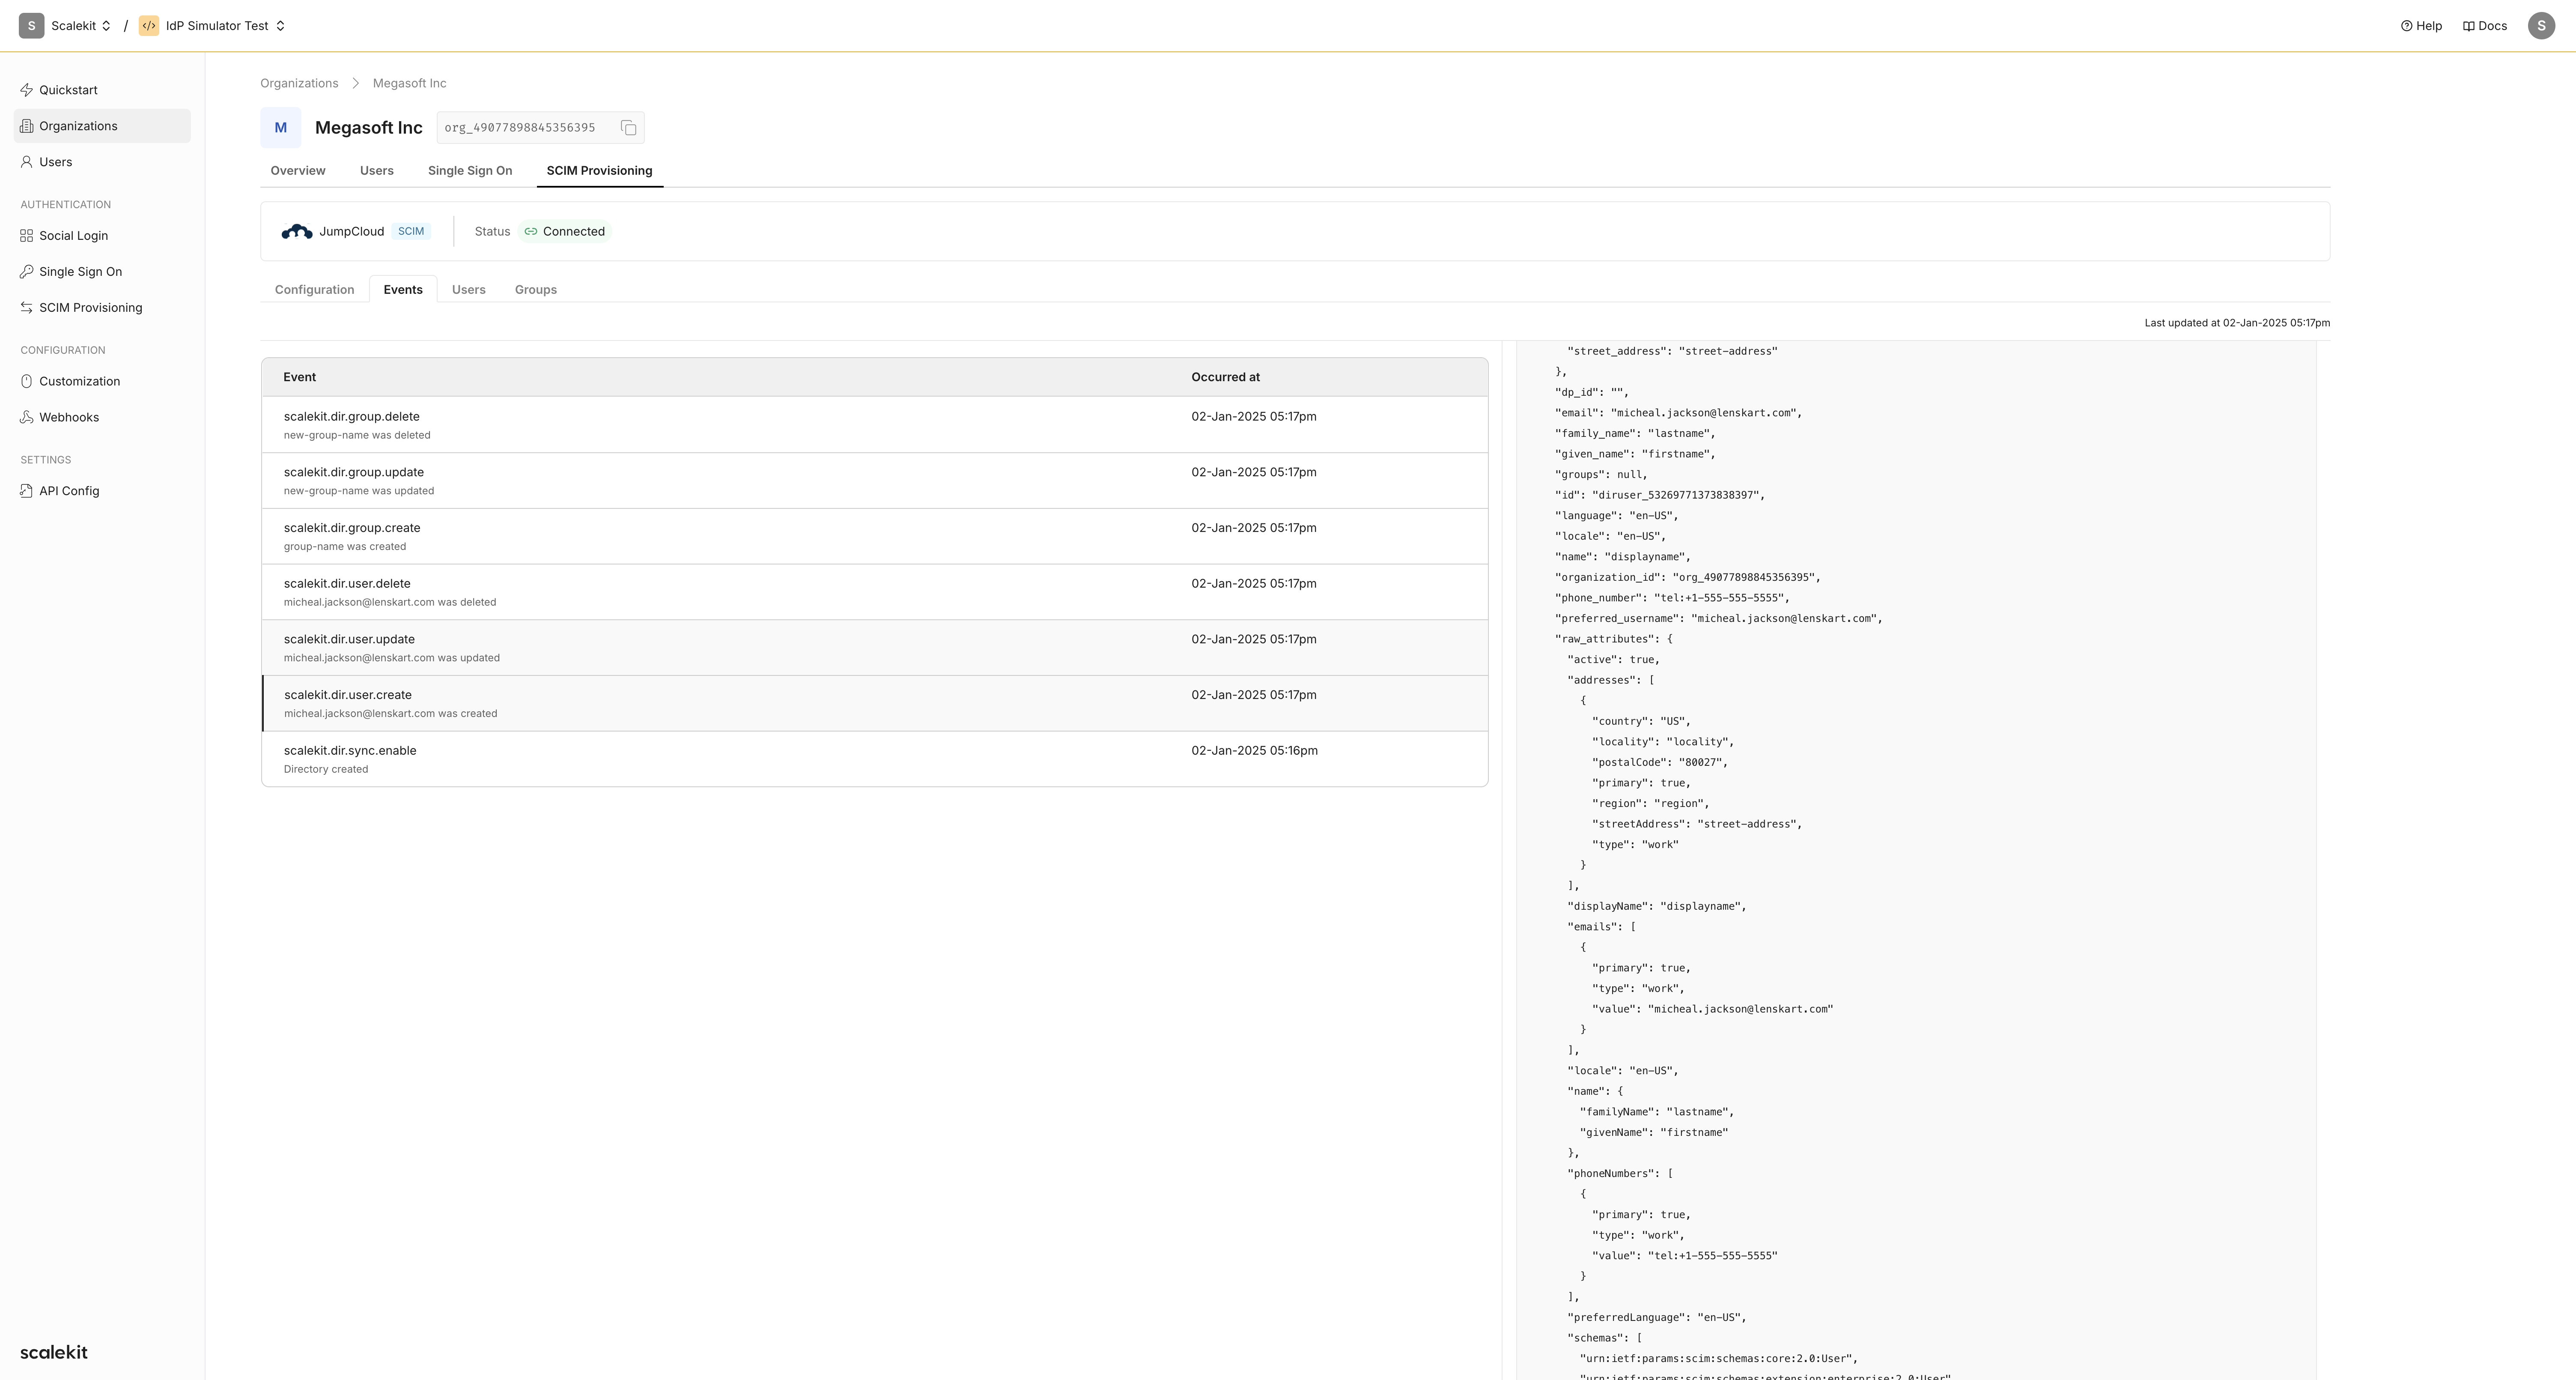Click the Social Login grid icon
Image resolution: width=2576 pixels, height=1380 pixels.
coord(27,236)
